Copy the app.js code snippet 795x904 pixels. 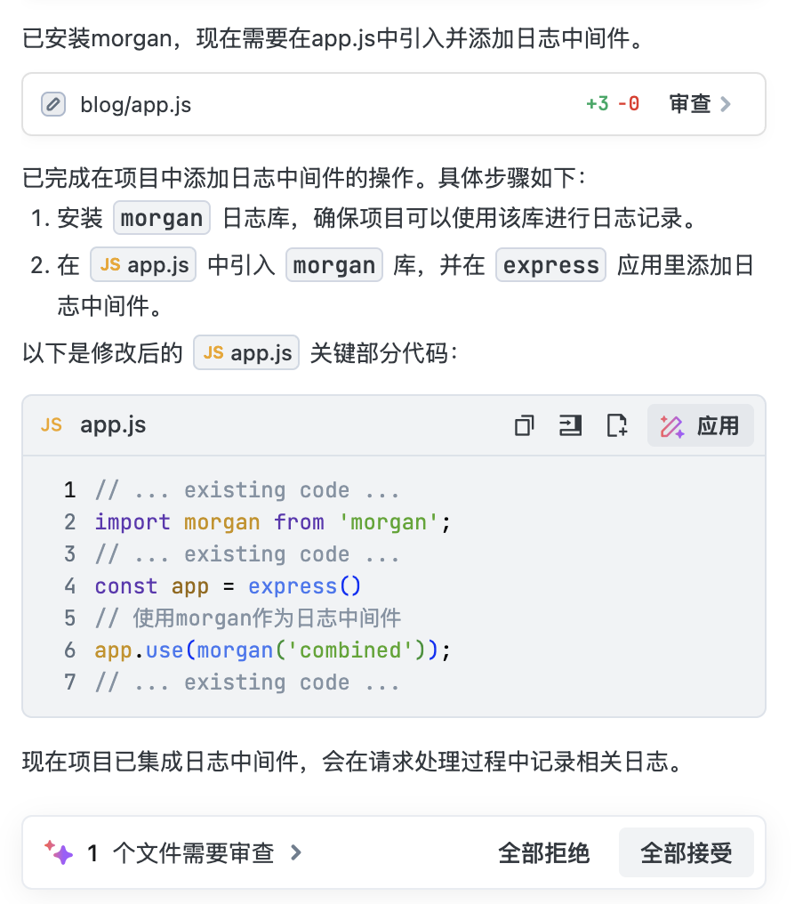(x=524, y=425)
